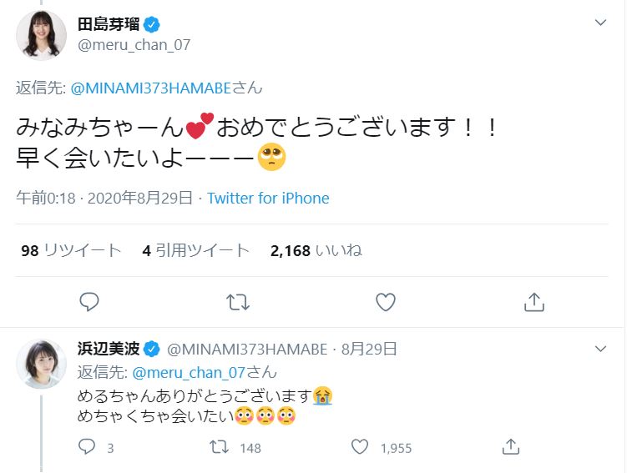Image resolution: width=627 pixels, height=473 pixels.
Task: Click share icon on 浜辺美波's reply
Action: [x=512, y=447]
